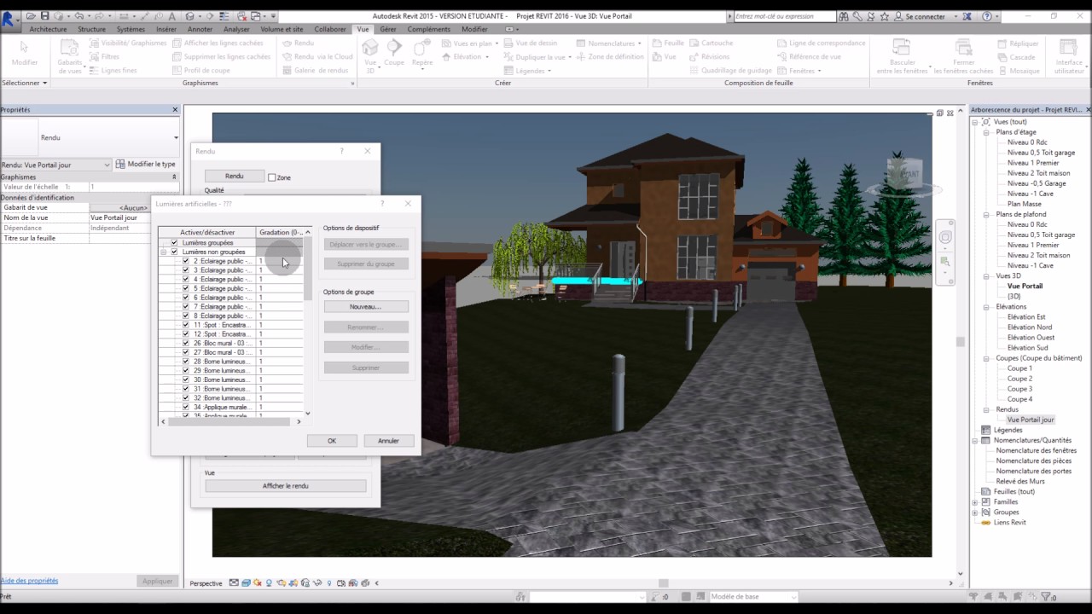Image resolution: width=1092 pixels, height=614 pixels.
Task: Toggle the Lumières non groupées checkbox
Action: [174, 252]
